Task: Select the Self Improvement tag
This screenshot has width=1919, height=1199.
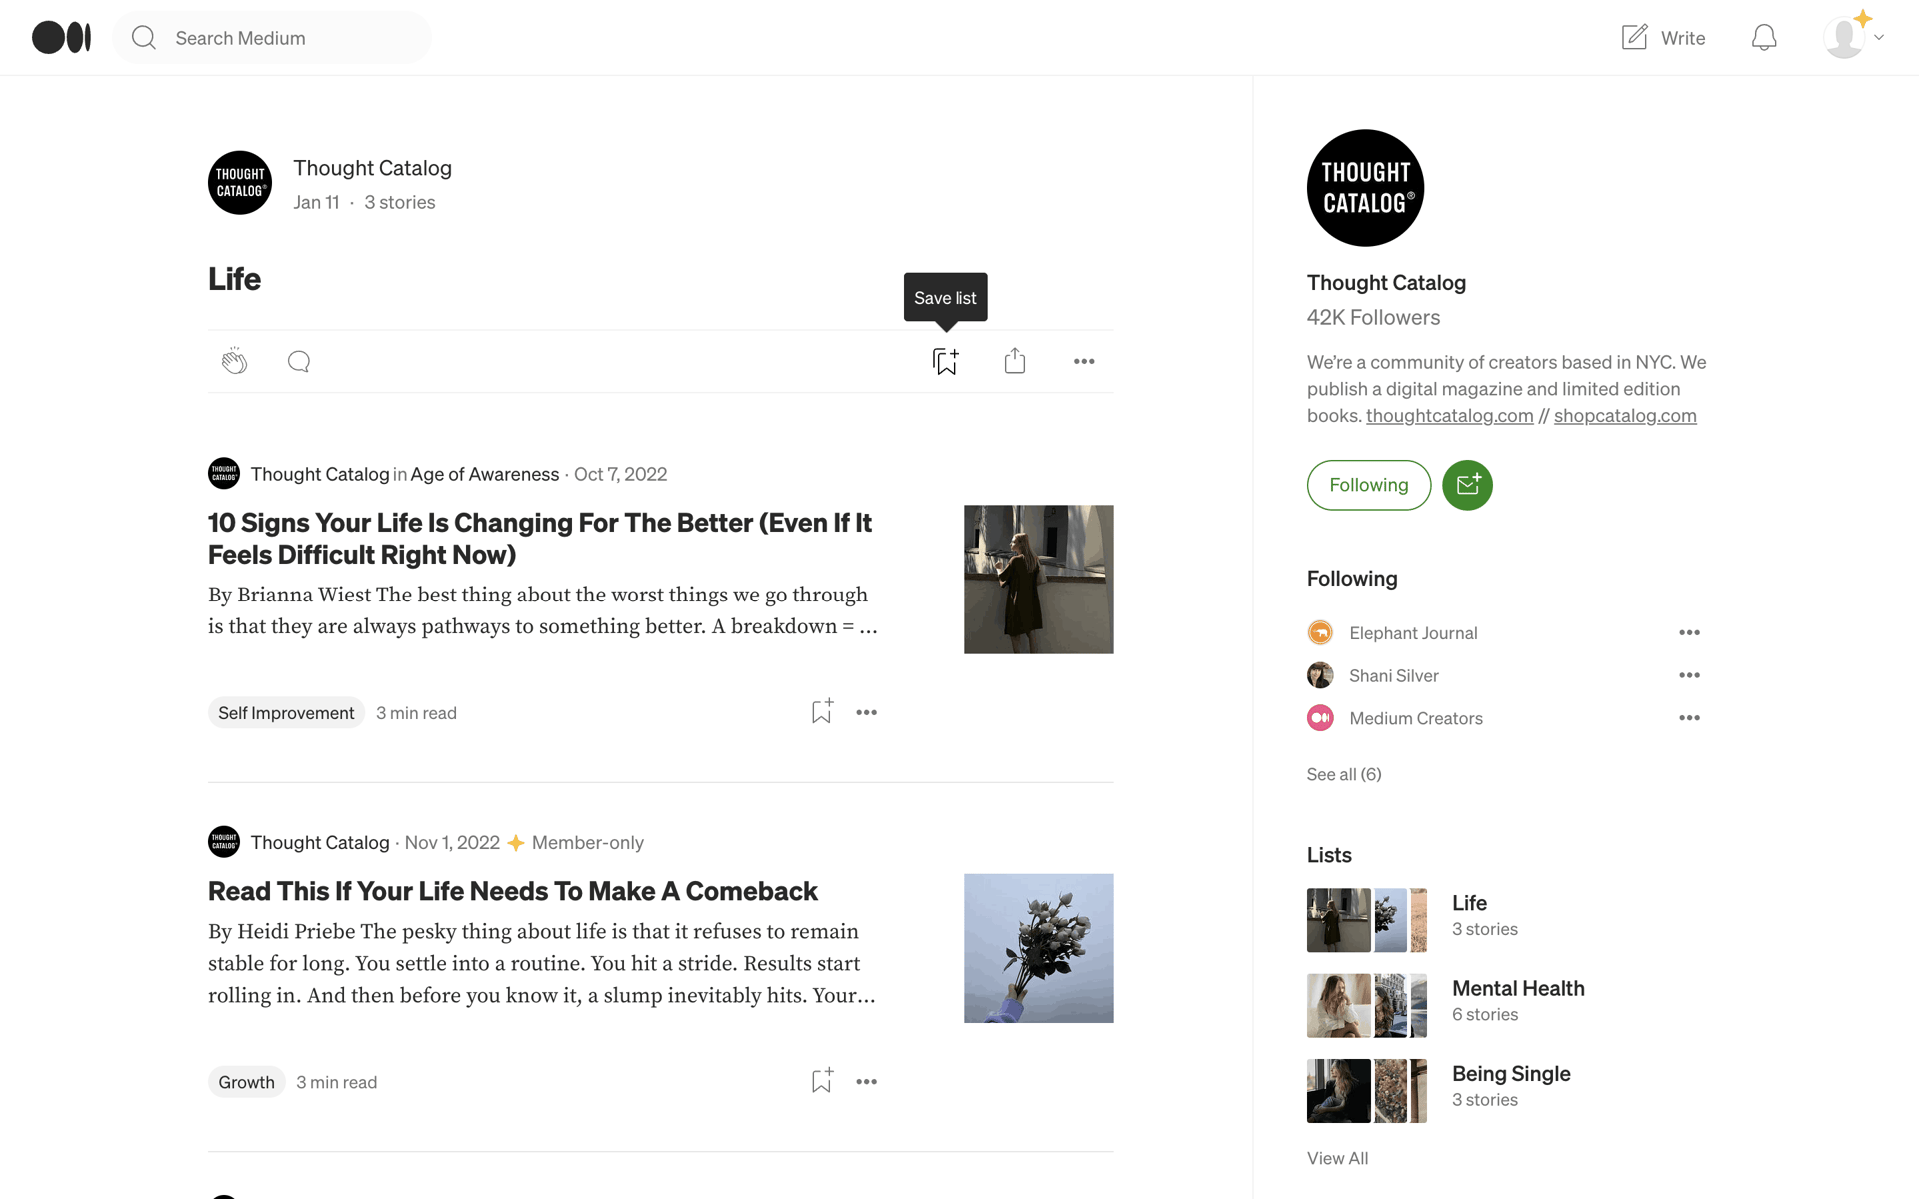Action: [286, 712]
